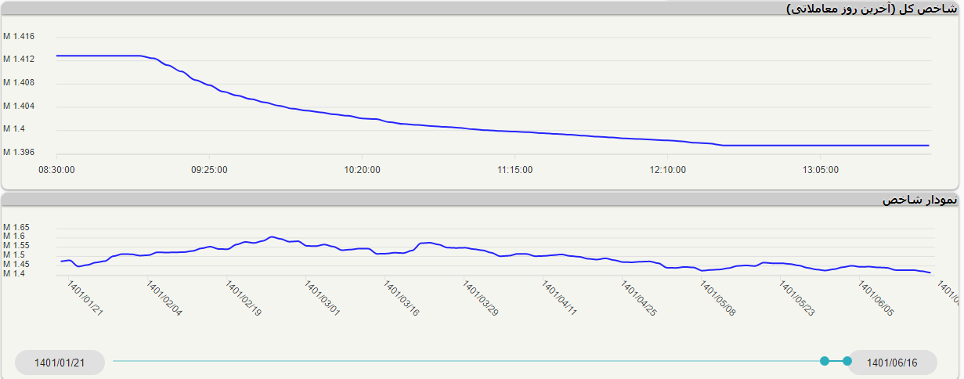Click the date range slider track line
Viewport: 964px width, 379px height.
click(470, 361)
